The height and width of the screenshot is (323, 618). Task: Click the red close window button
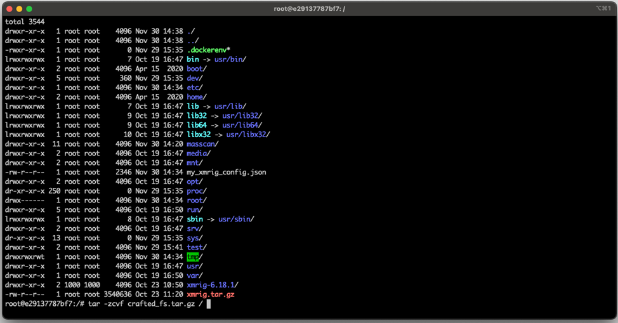point(10,9)
